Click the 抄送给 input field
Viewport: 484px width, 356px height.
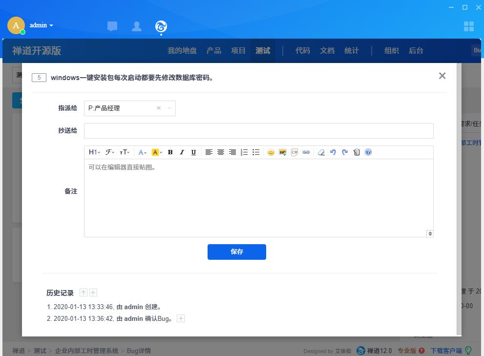coord(258,131)
